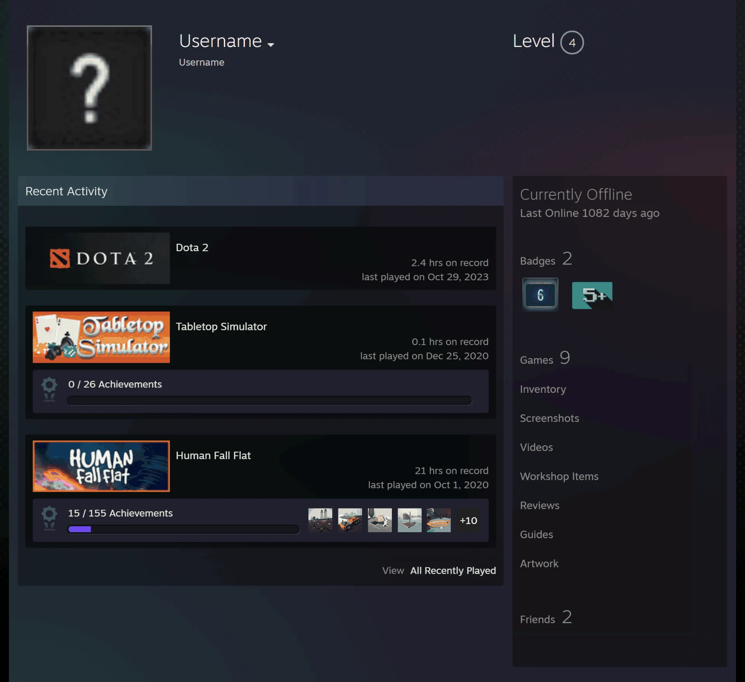Show the +10 more achievements
The width and height of the screenshot is (745, 682).
(468, 521)
